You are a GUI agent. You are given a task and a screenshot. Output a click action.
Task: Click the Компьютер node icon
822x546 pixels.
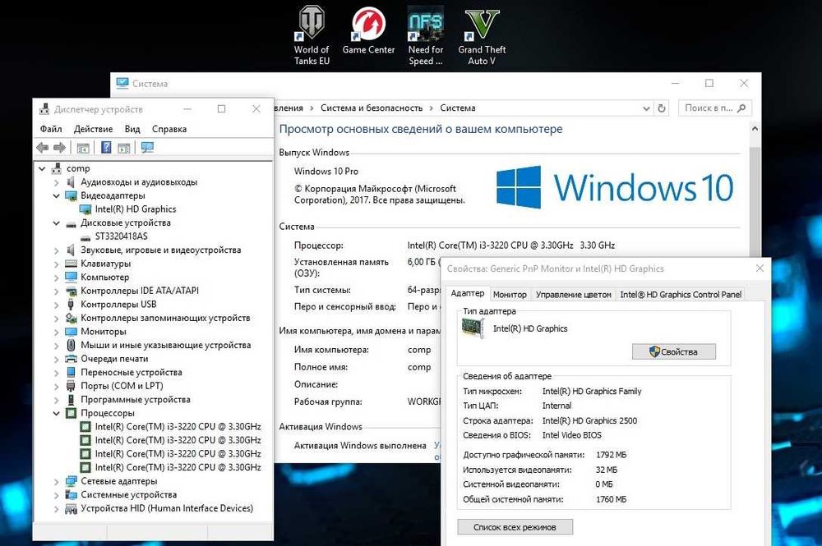tap(71, 277)
